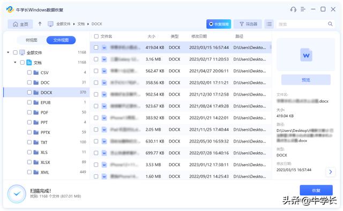
Task: Check the DOCX folder checkbox
Action: point(29,92)
